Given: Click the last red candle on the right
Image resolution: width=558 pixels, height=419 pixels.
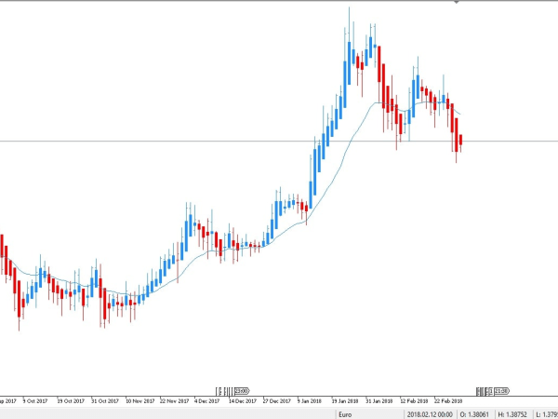Looking at the screenshot, I should pyautogui.click(x=460, y=141).
